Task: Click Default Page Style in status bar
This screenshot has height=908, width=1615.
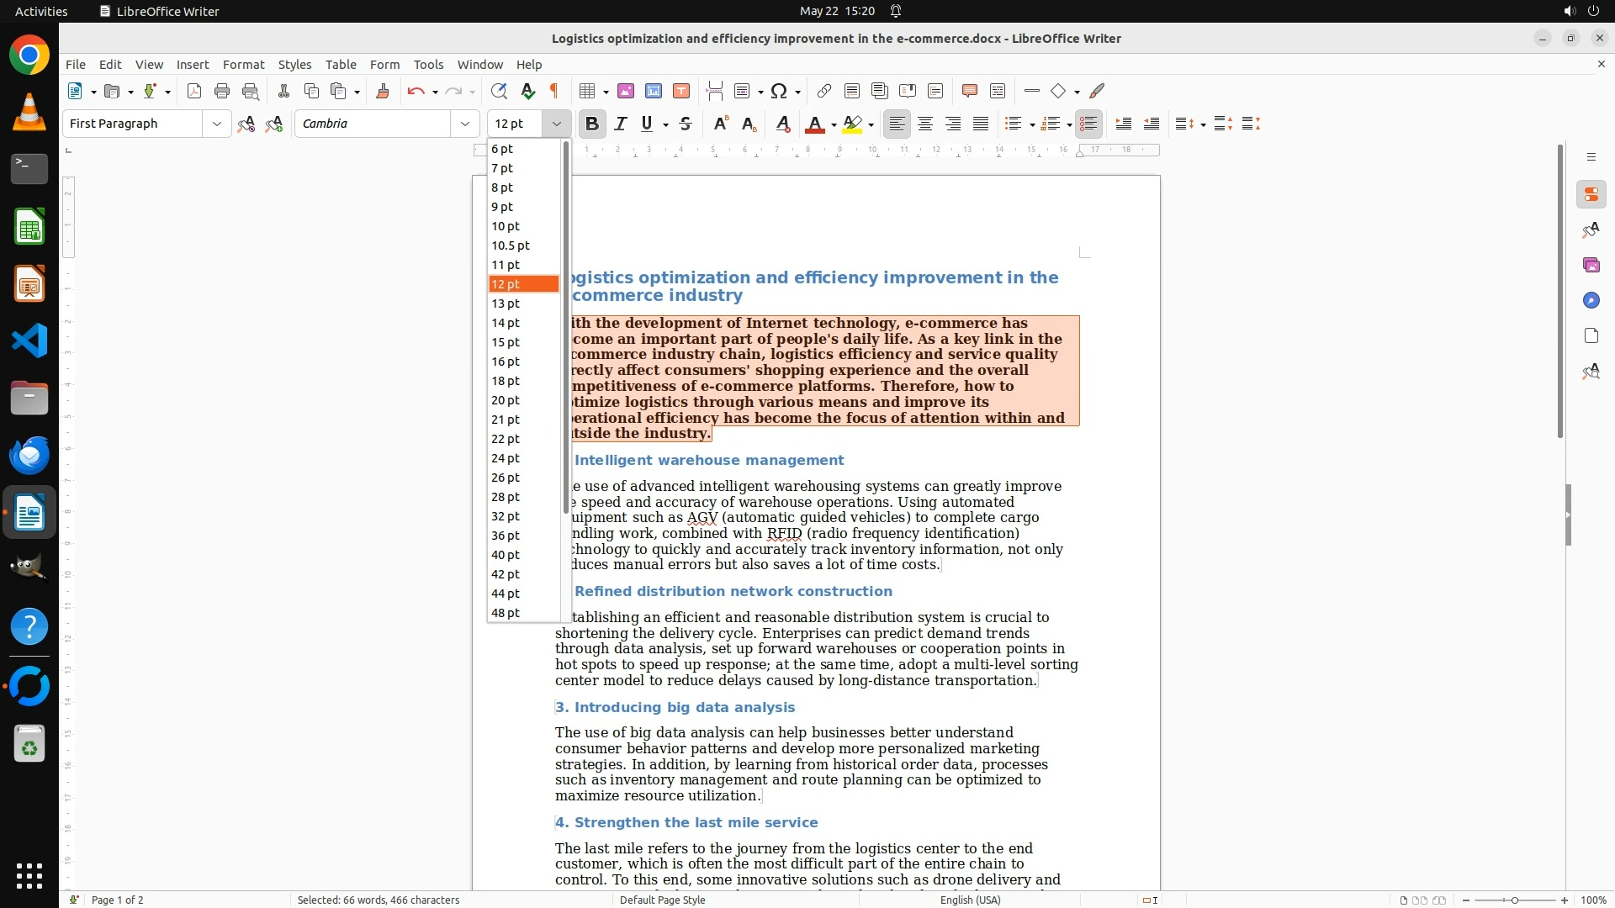Action: pyautogui.click(x=662, y=900)
